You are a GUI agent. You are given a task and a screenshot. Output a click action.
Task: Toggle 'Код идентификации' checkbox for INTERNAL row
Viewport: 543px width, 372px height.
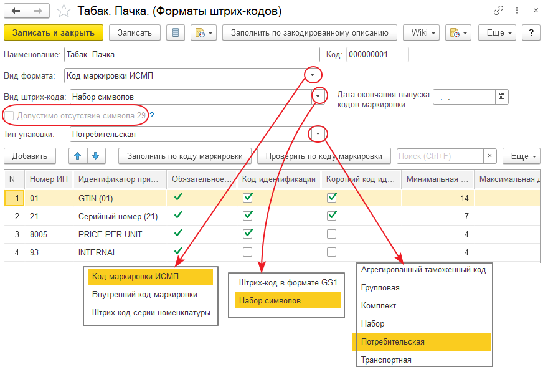click(248, 252)
